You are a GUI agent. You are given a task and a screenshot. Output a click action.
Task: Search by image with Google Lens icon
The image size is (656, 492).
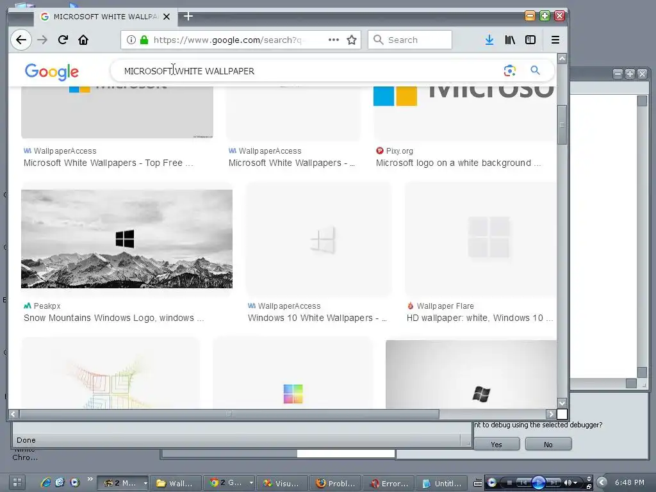click(509, 70)
